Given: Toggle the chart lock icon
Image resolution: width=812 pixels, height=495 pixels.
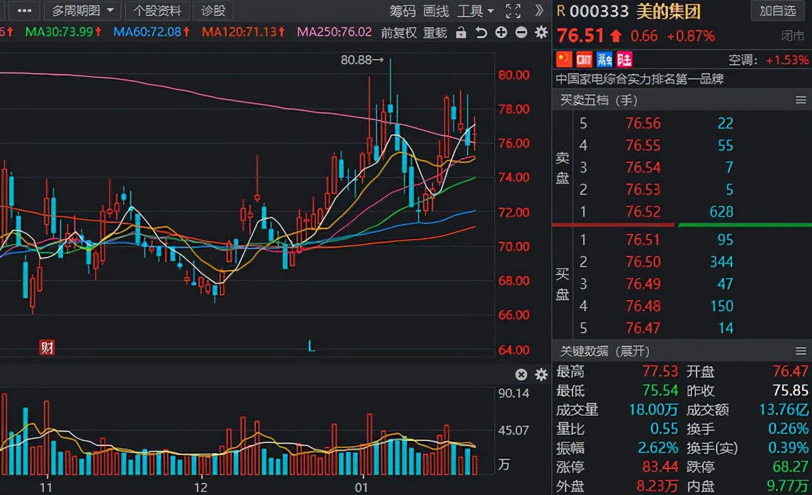Looking at the screenshot, I should click(x=461, y=33).
